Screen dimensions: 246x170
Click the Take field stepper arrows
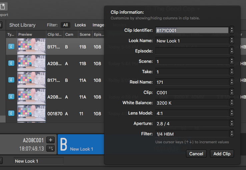[232, 72]
